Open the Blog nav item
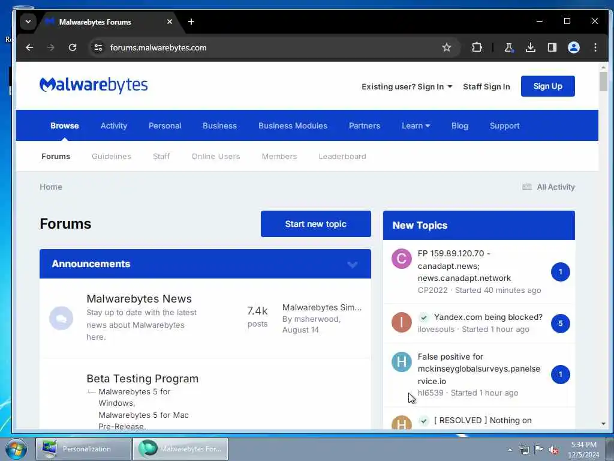 (460, 125)
